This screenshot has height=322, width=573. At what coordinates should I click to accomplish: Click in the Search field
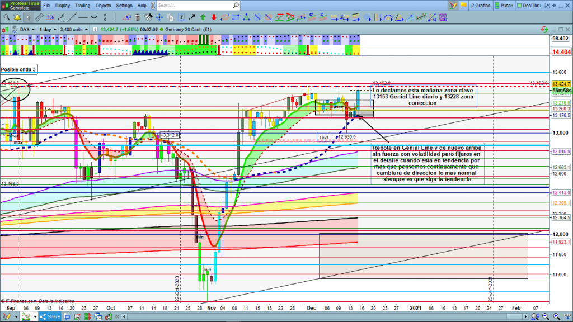[196, 6]
